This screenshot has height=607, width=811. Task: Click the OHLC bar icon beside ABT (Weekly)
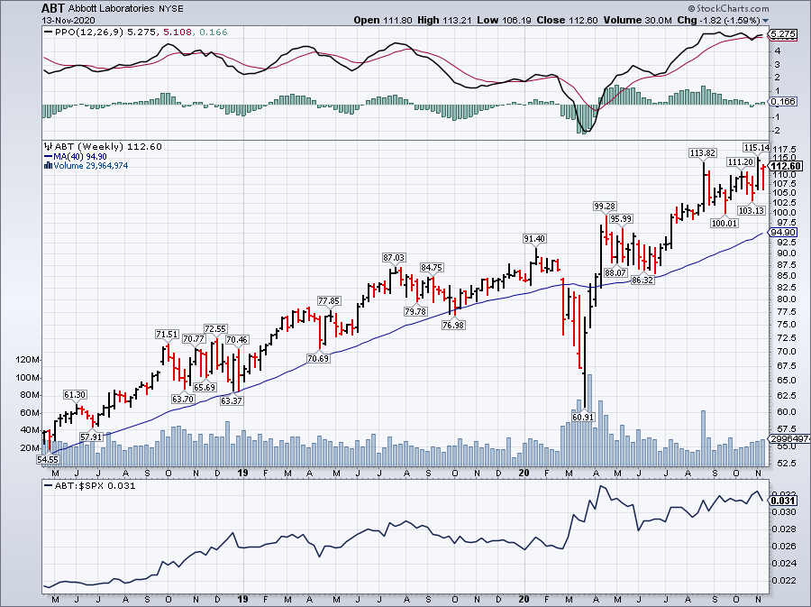point(48,146)
